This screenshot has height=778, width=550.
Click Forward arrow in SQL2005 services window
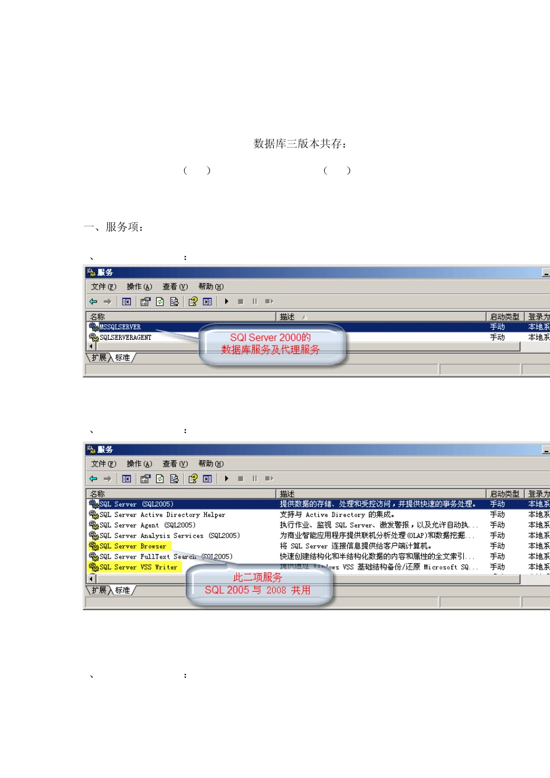point(107,479)
